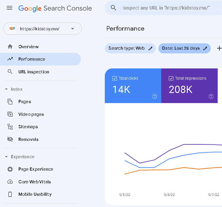
Task: Click the Video pages icon
Action: 10,114
